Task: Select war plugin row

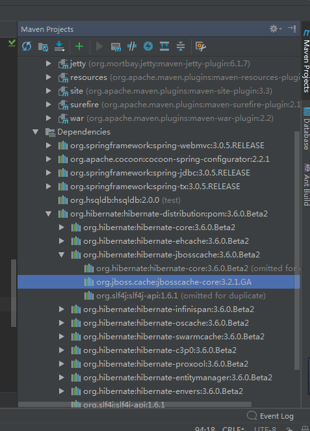Action: (159, 118)
